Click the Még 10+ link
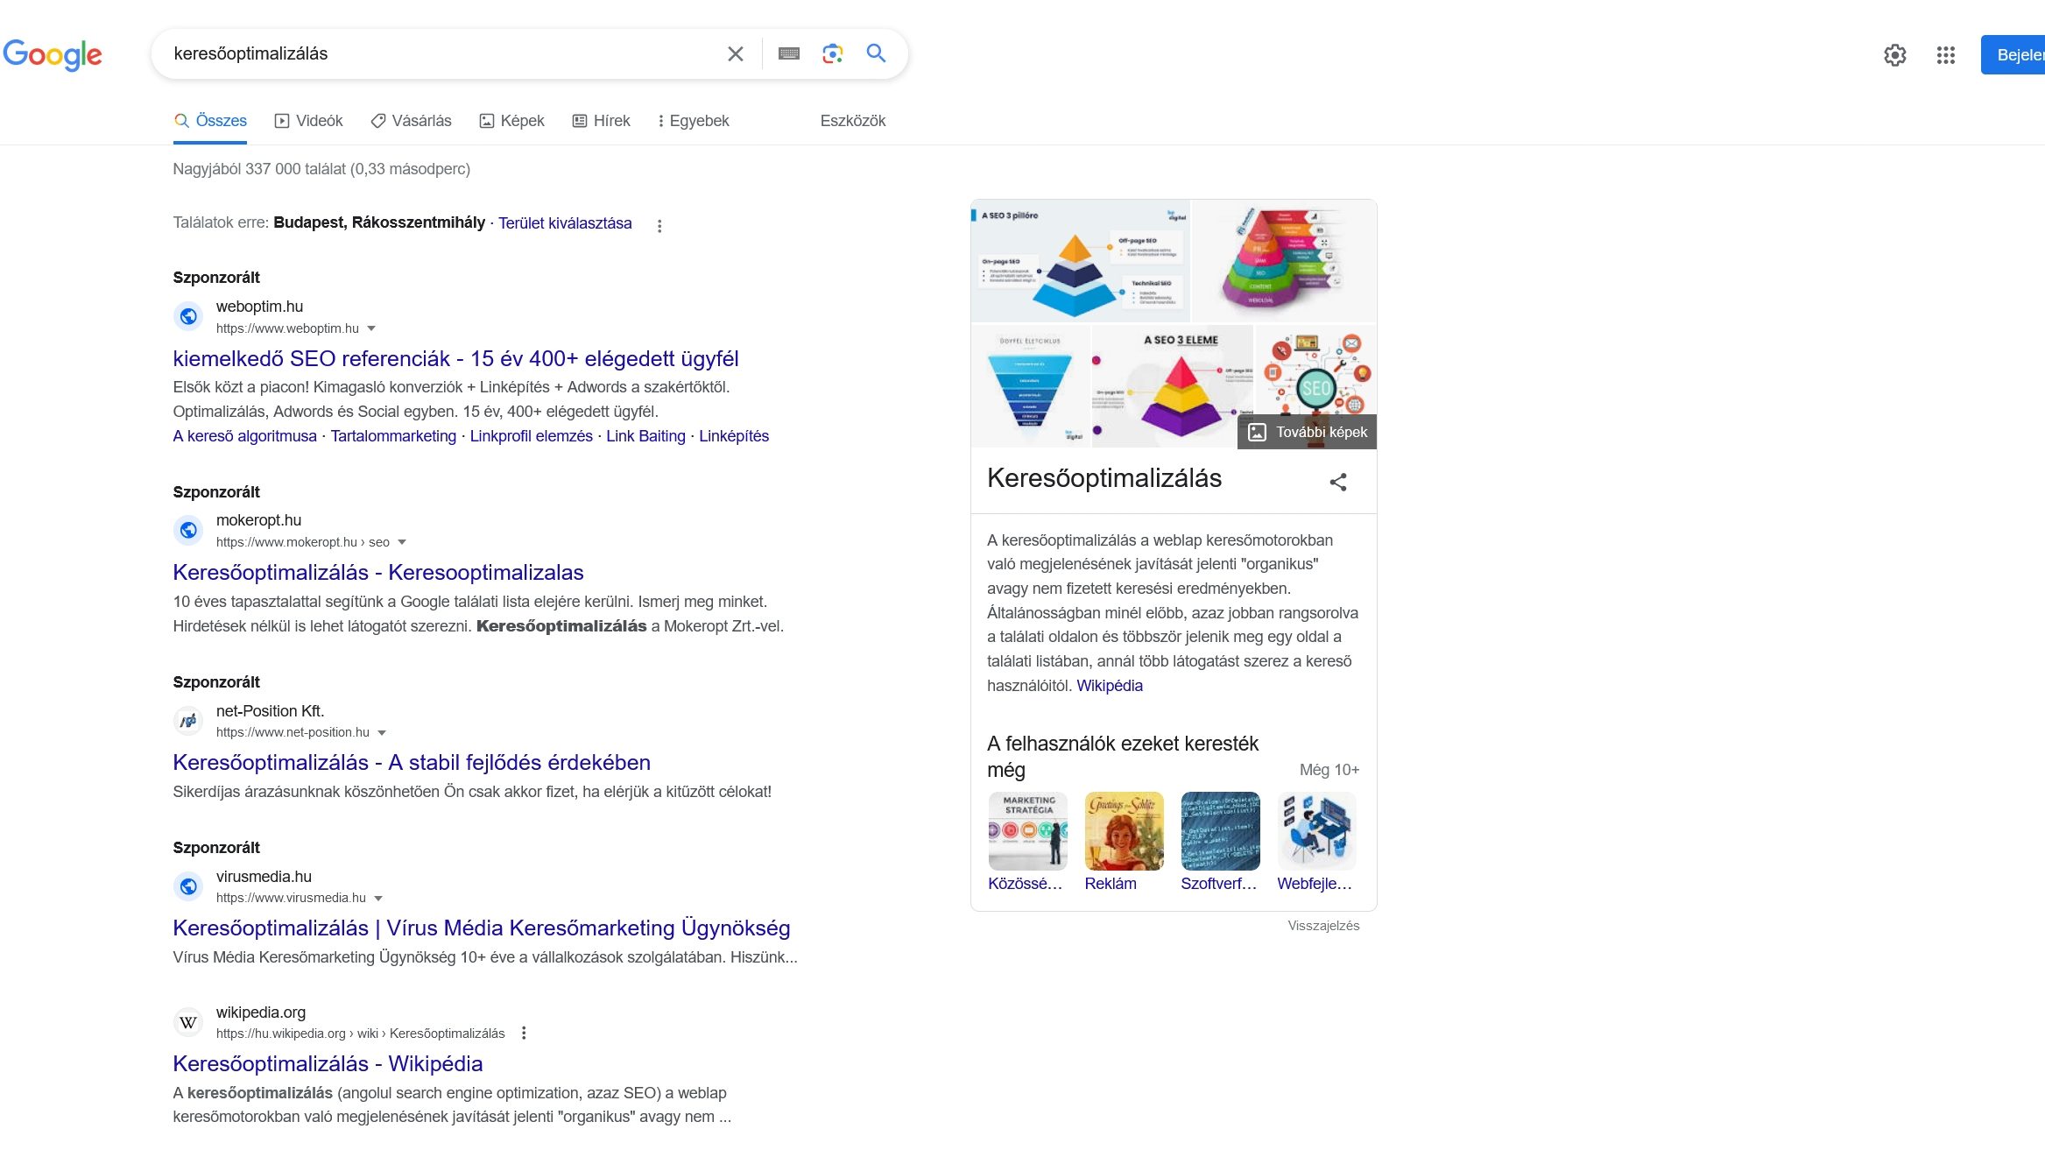 tap(1329, 770)
